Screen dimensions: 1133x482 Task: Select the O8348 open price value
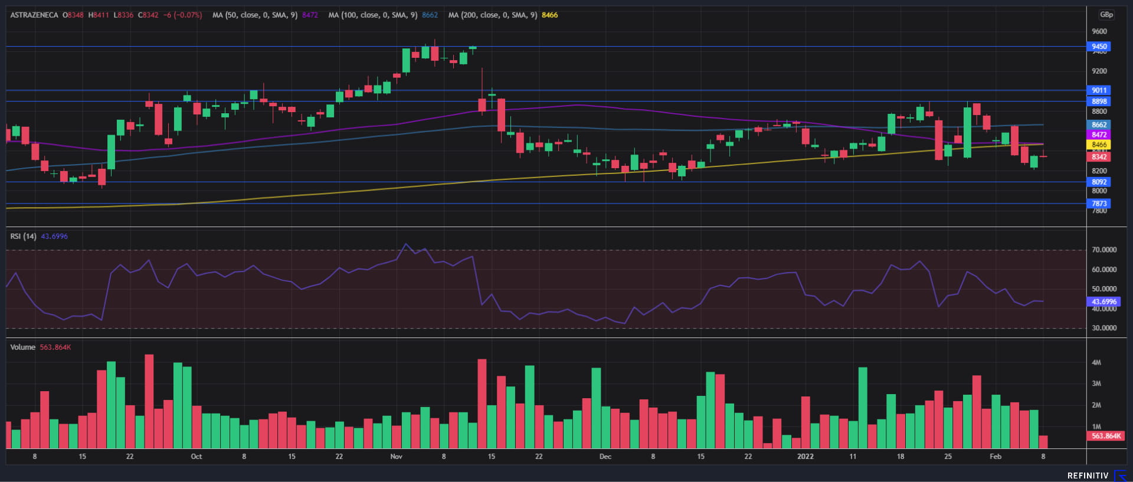(x=73, y=15)
